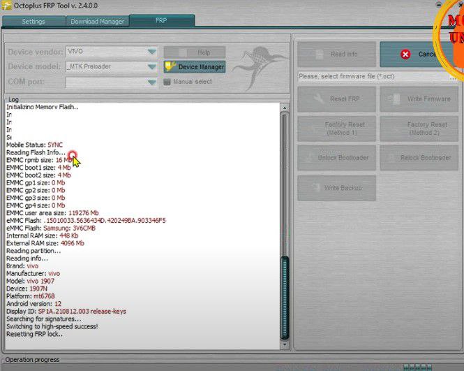Click log line 'EMMC boot1 size: 4 Mb'

(38, 168)
